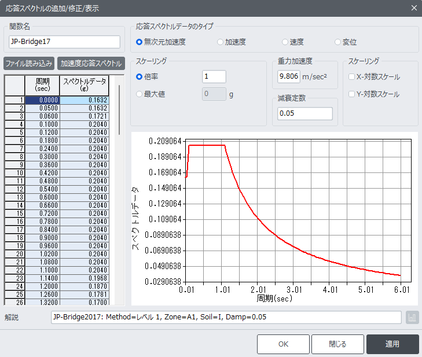This screenshot has width=422, height=357.
Task: Click the ファイル読み込み button
Action: (29, 64)
